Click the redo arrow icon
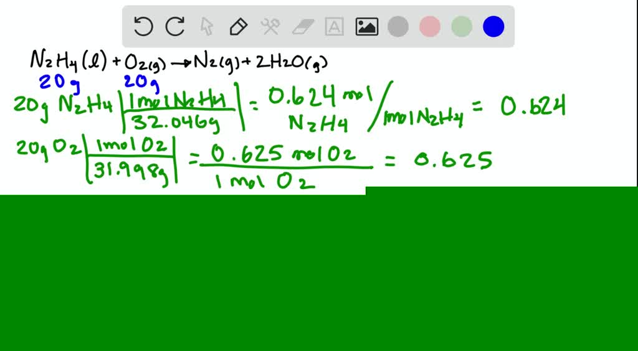The image size is (638, 351). tap(175, 27)
